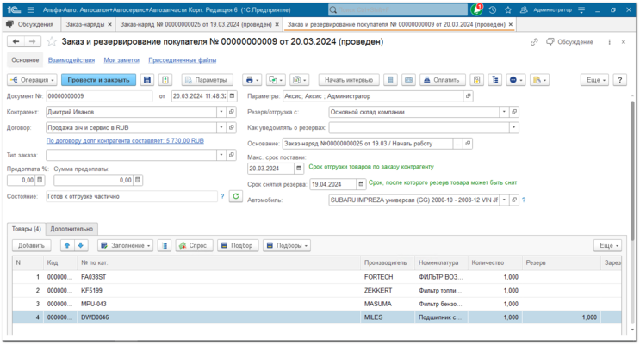640x345 pixels.
Task: Open notifications bell with red badge
Action: coord(476,9)
